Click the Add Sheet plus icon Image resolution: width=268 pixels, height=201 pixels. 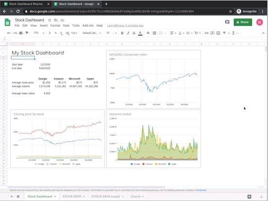tap(12, 197)
